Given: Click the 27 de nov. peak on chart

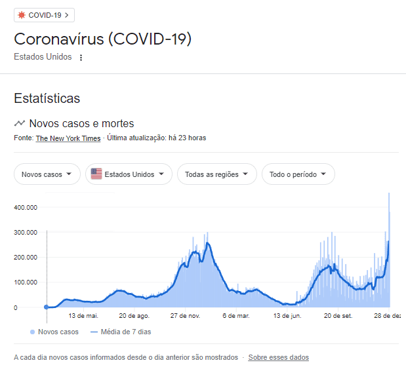Looking at the screenshot, I should (208, 244).
